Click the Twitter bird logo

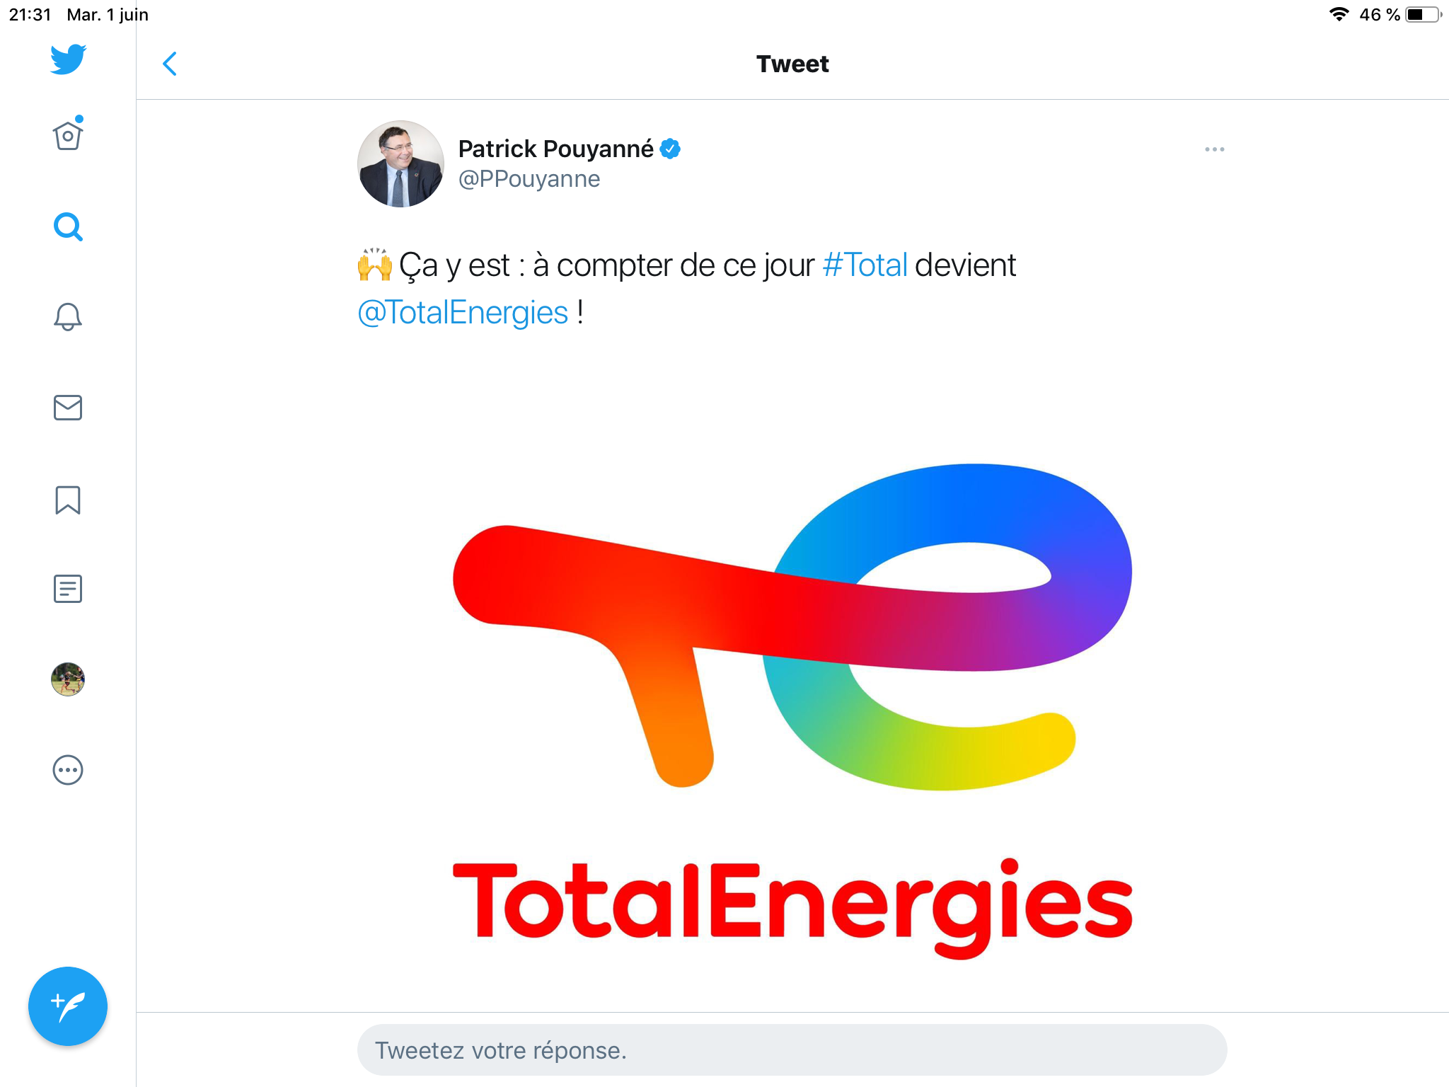[68, 59]
